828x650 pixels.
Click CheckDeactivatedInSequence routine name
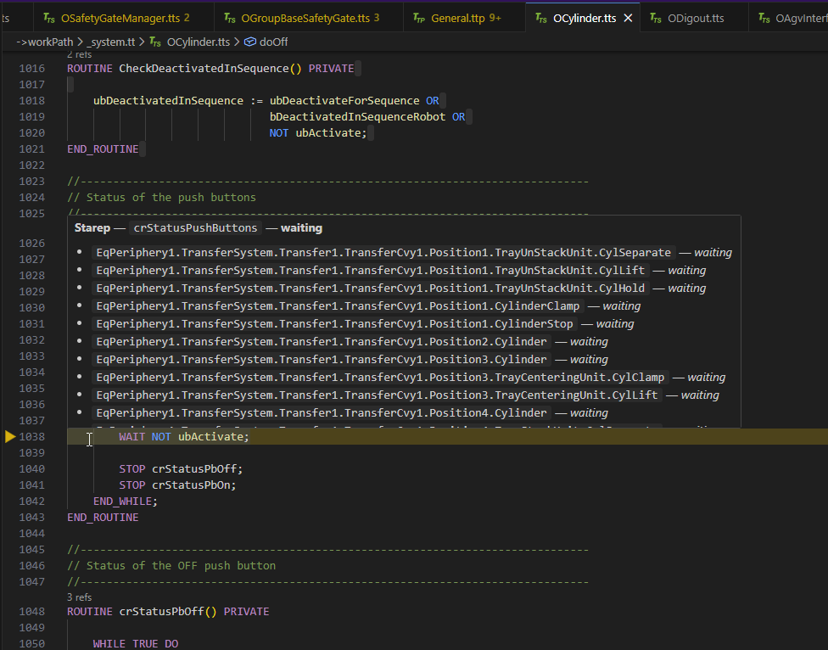point(204,68)
